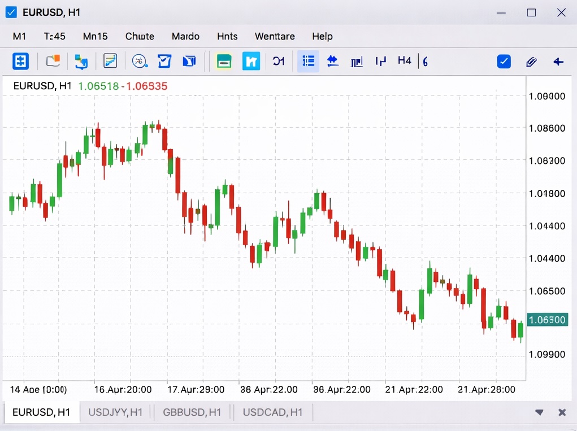Click the notepad with pencil icon

(110, 61)
